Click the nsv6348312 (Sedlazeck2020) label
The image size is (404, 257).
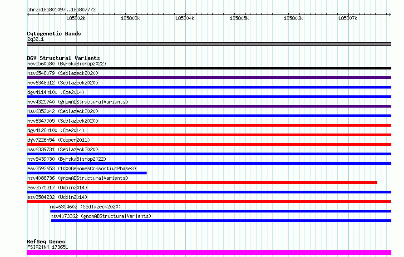tap(63, 83)
